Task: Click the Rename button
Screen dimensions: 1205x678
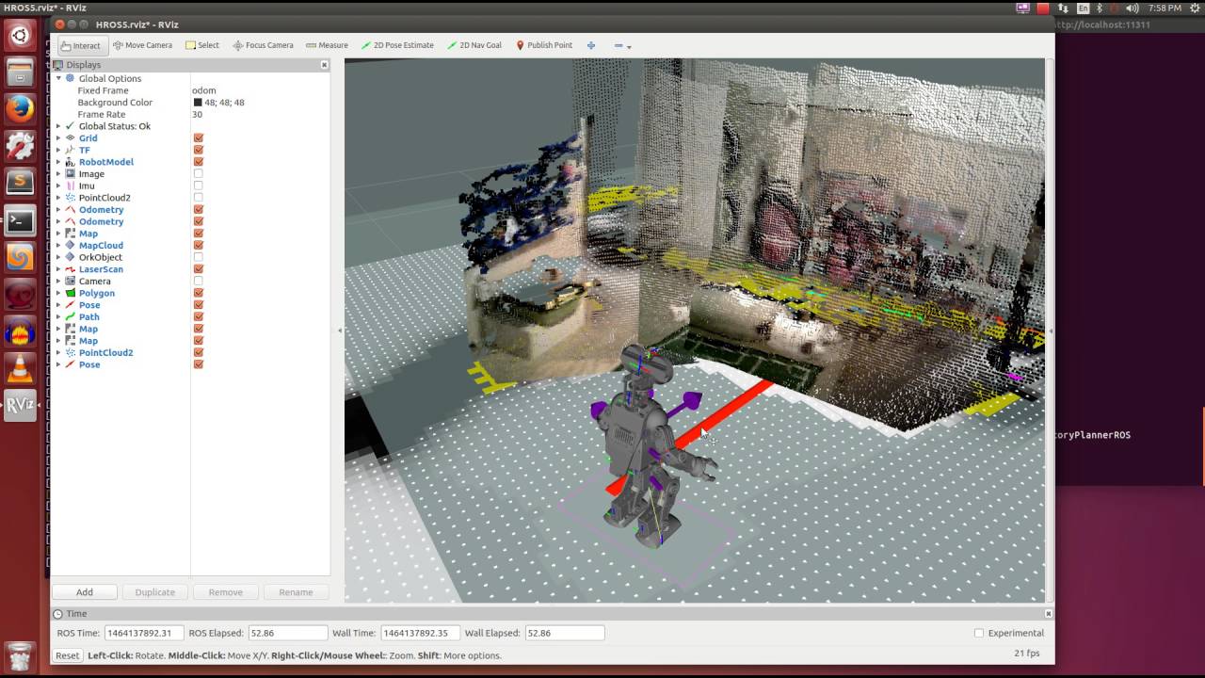Action: click(296, 592)
